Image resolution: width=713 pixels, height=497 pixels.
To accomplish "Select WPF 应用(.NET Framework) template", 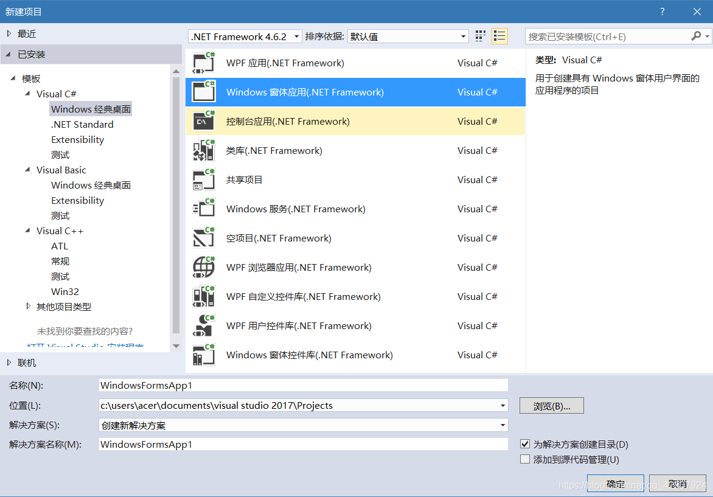I will 356,63.
